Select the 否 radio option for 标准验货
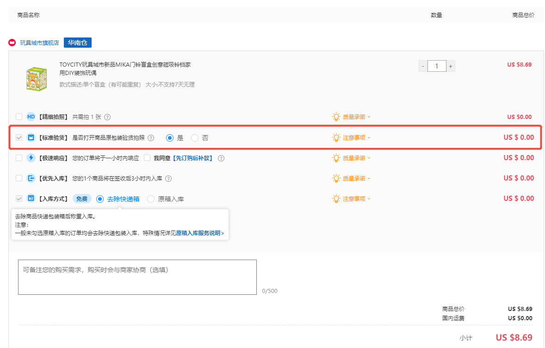The image size is (545, 348). (195, 137)
